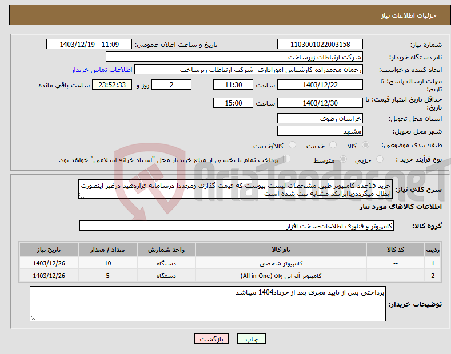Click the نام دستگاه خریدار field
Screen dimensions: 451x354
pos(234,57)
